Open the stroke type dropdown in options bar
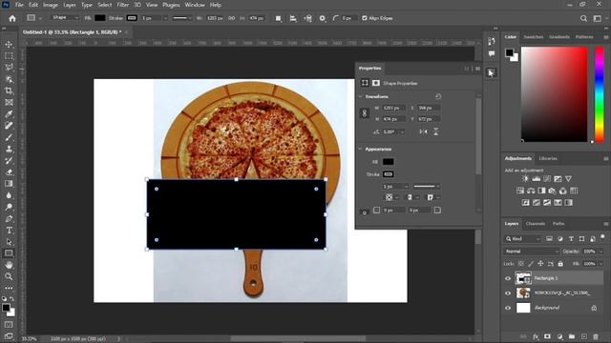The image size is (611, 343). click(182, 18)
